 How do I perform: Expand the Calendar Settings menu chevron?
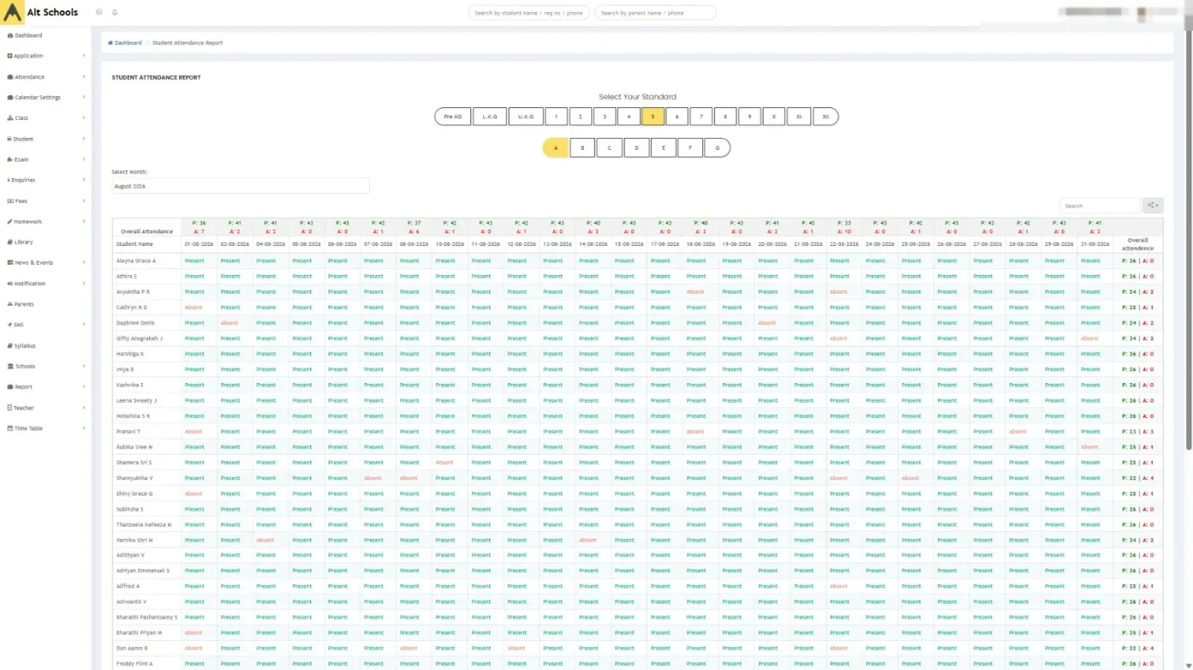(84, 97)
